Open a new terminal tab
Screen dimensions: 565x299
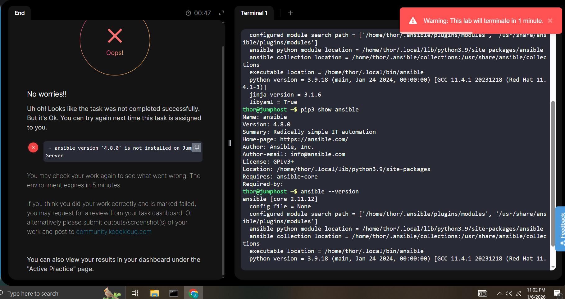point(290,13)
